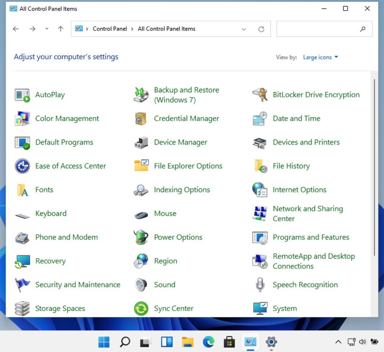Open the Network and Sharing Center link
384x352 pixels.
307,213
